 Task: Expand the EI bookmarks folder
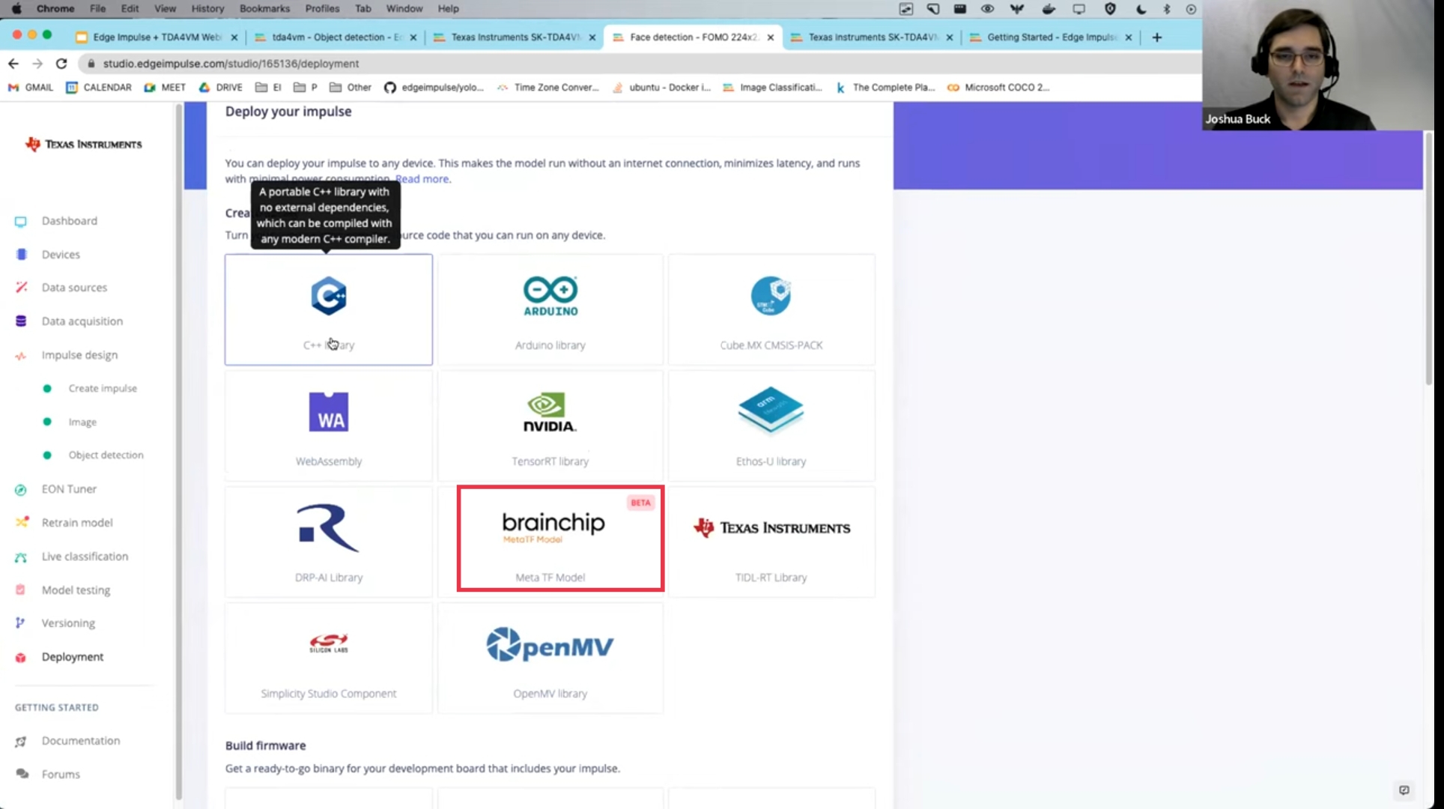pyautogui.click(x=268, y=88)
